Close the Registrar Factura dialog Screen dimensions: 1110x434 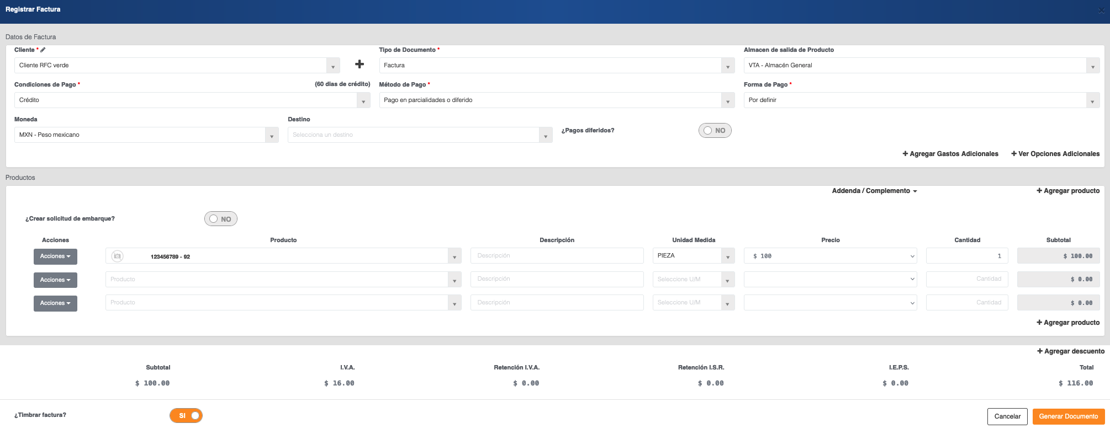(1101, 10)
